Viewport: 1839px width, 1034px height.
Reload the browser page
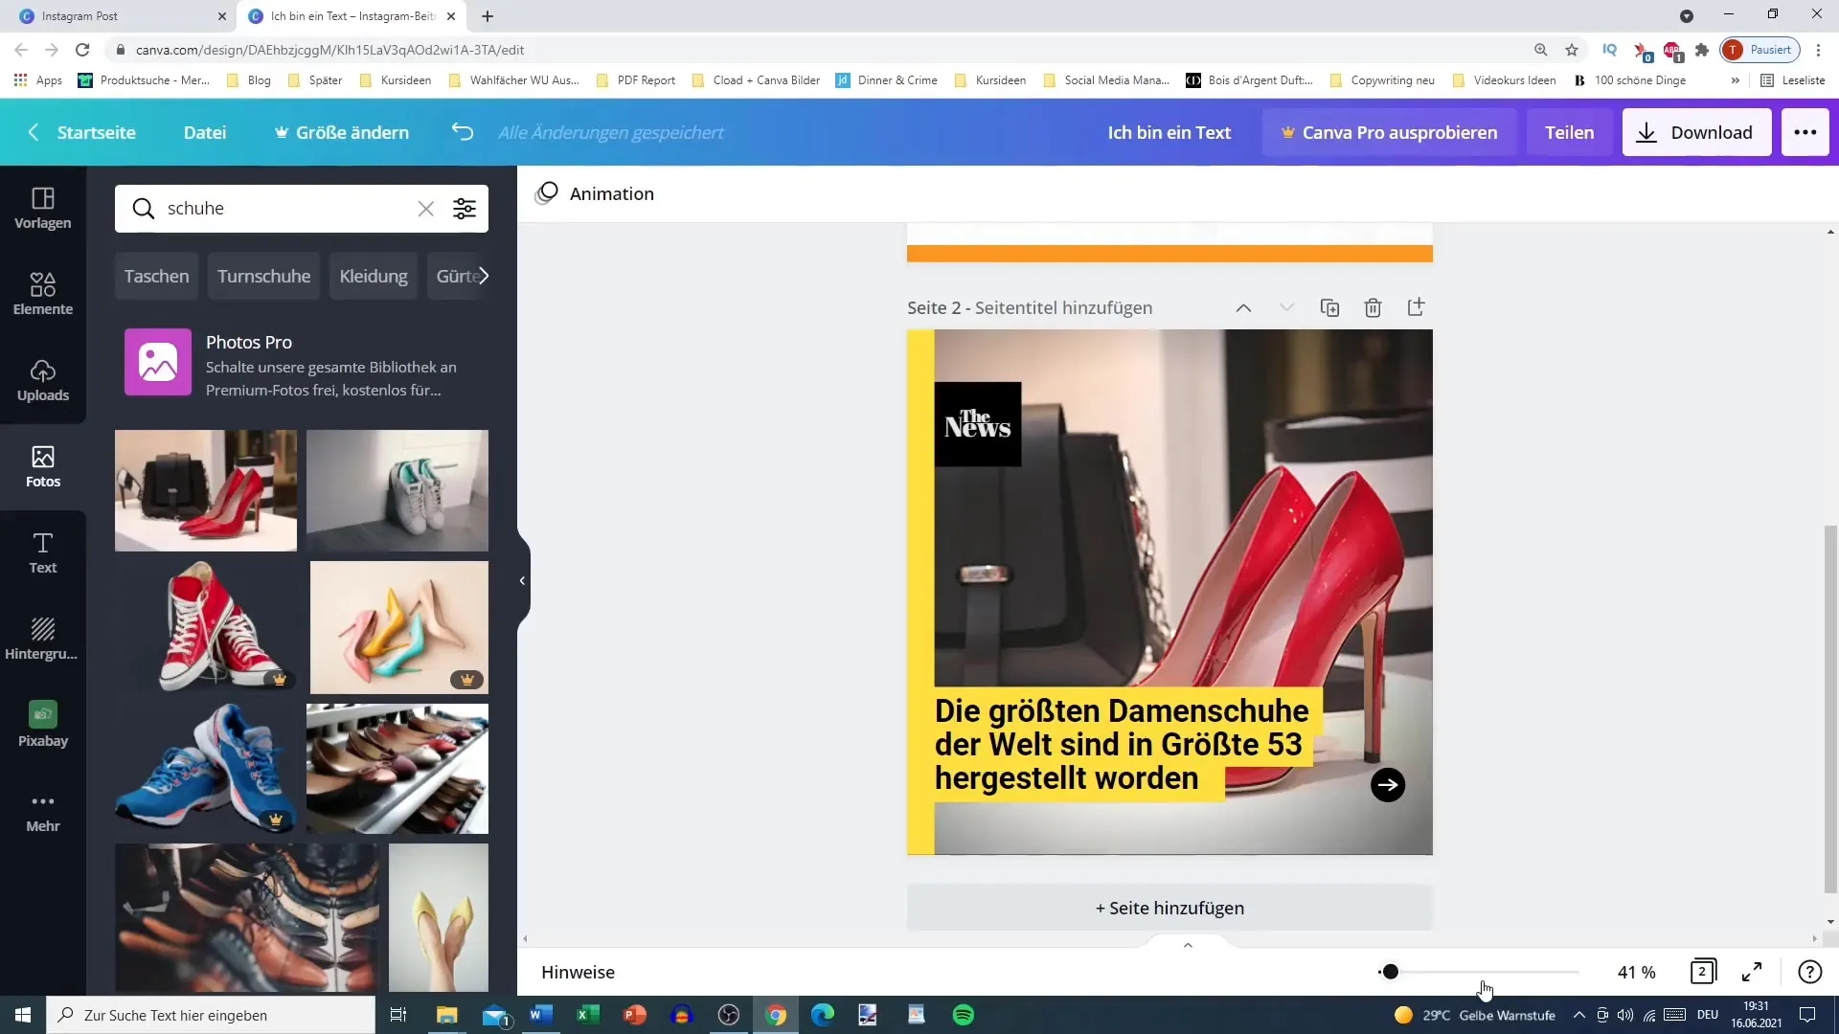[82, 50]
